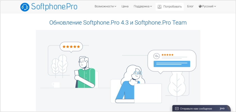The image size is (236, 112).
Task: Click the globe icon next to Русский
Action: [200, 6]
